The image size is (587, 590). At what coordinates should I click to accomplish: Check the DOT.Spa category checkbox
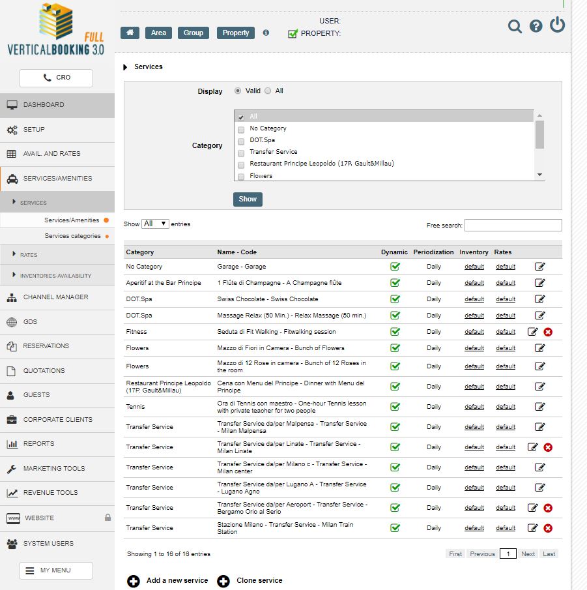point(241,141)
